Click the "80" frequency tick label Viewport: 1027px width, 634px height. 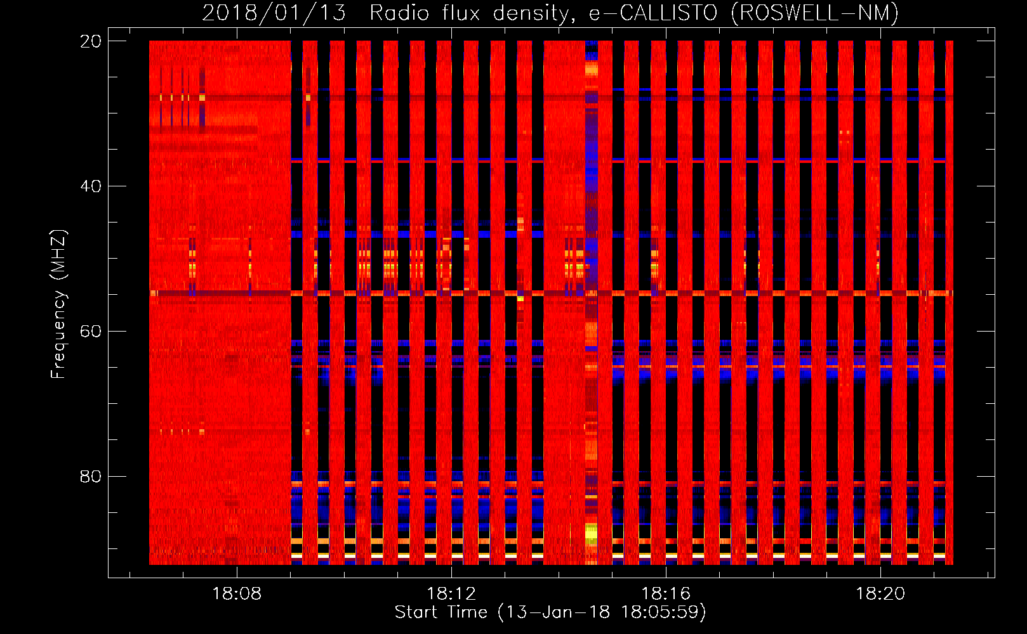(x=91, y=476)
